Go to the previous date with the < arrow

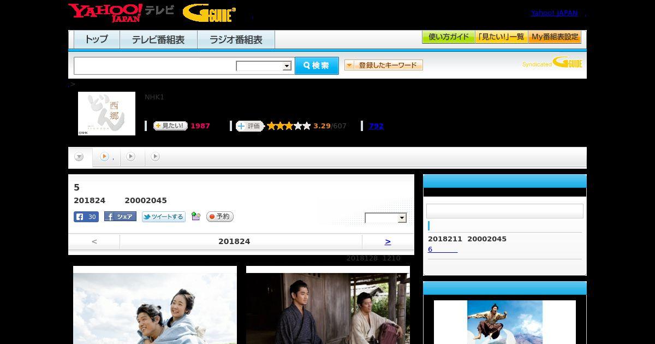tap(94, 241)
